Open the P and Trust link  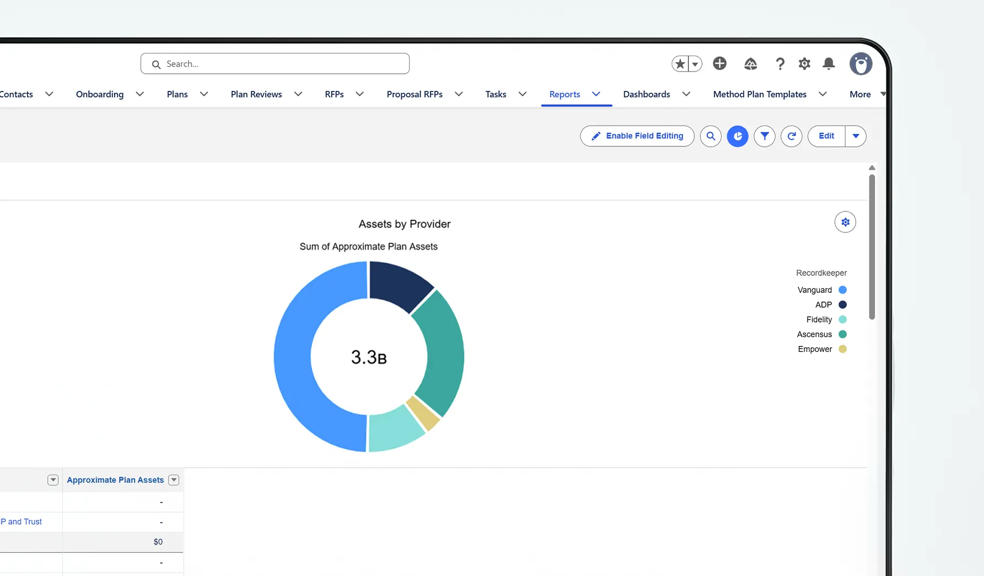21,521
